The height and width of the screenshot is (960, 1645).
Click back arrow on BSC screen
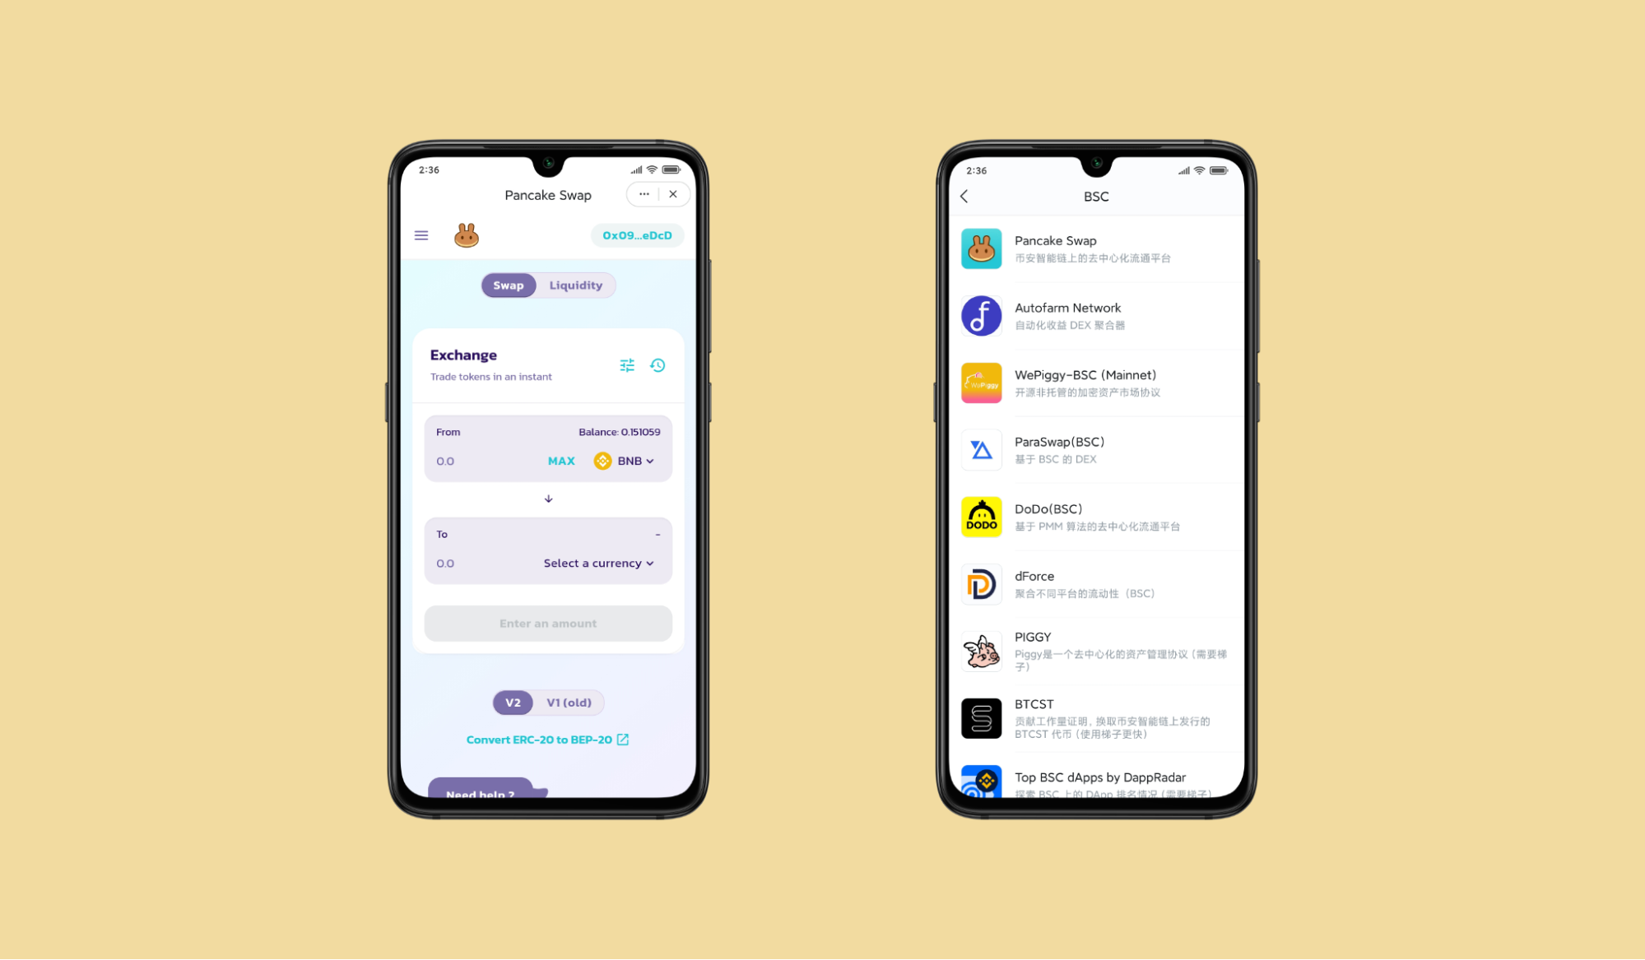pyautogui.click(x=964, y=196)
